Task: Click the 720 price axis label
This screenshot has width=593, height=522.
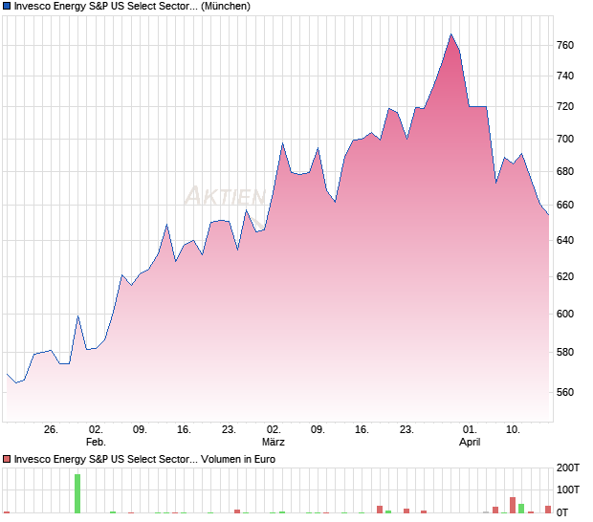Action: (565, 106)
